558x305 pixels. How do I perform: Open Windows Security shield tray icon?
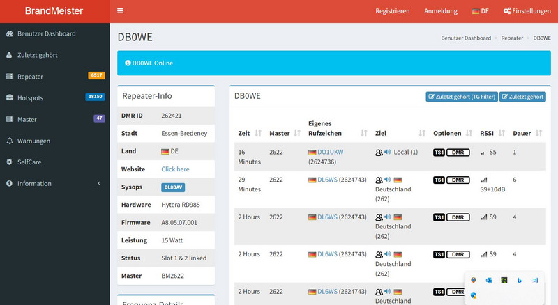click(x=474, y=295)
